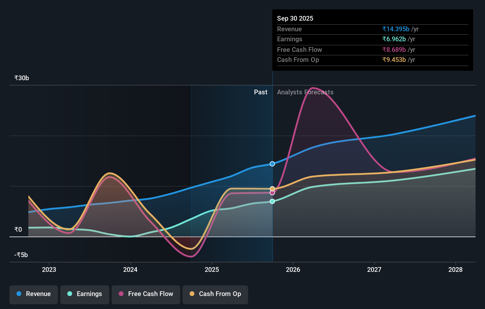
Task: Click the ₹30b gridline label
Action: (x=21, y=78)
